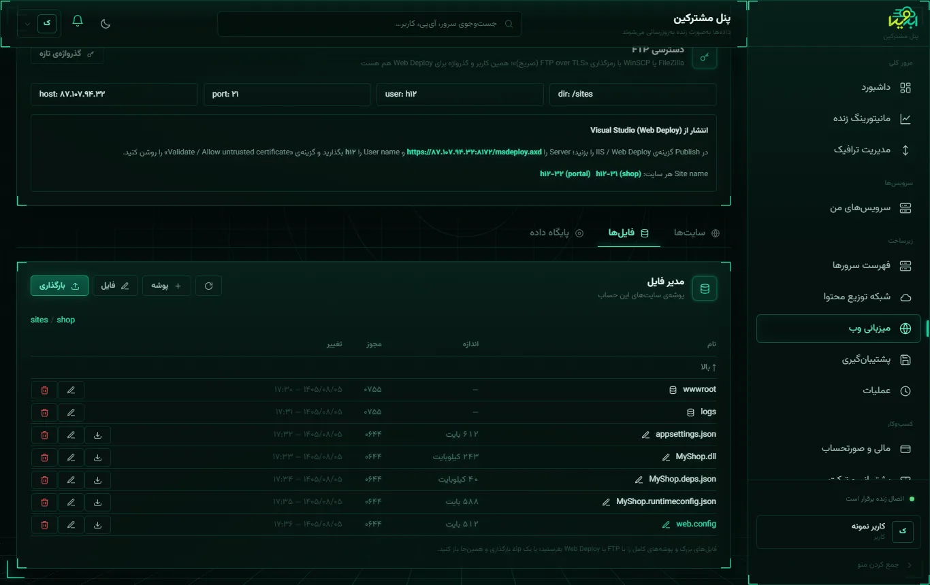Open the wwwroot folder name
Viewport: 930px width, 585px height.
pyautogui.click(x=699, y=390)
